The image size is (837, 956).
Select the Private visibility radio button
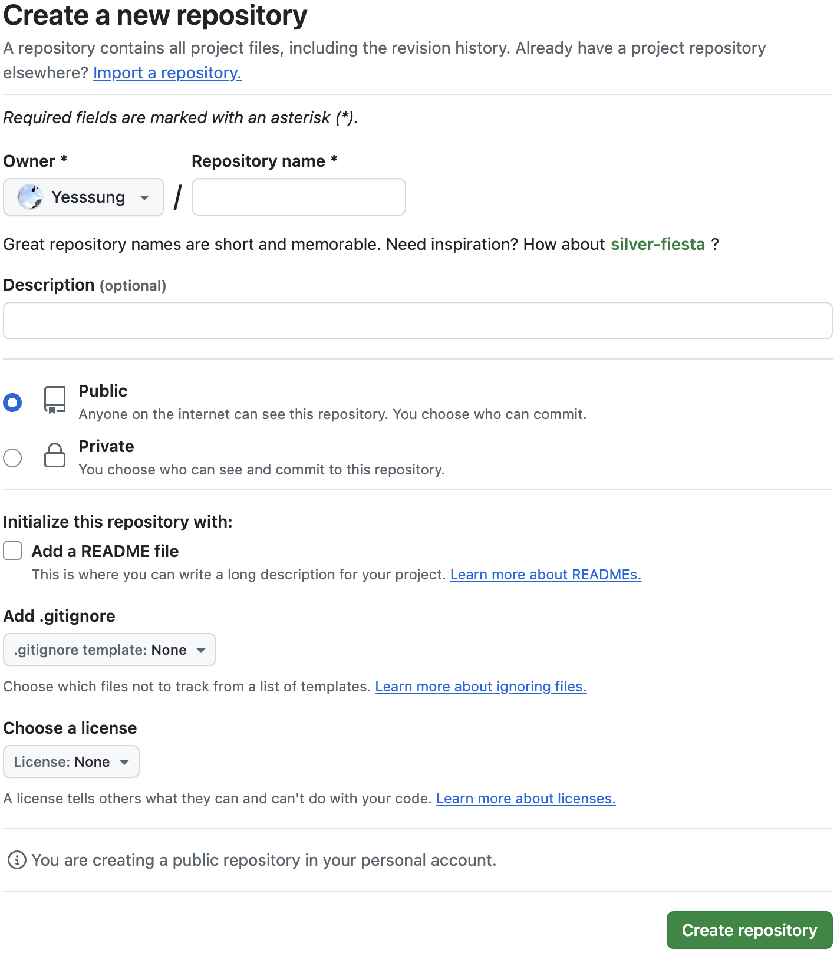tap(12, 458)
